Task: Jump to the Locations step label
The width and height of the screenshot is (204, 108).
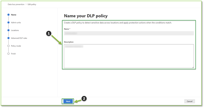Action: [x=15, y=30]
